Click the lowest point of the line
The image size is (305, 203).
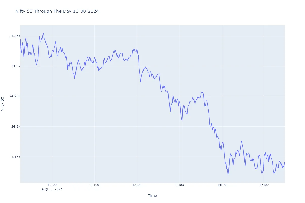(228, 175)
